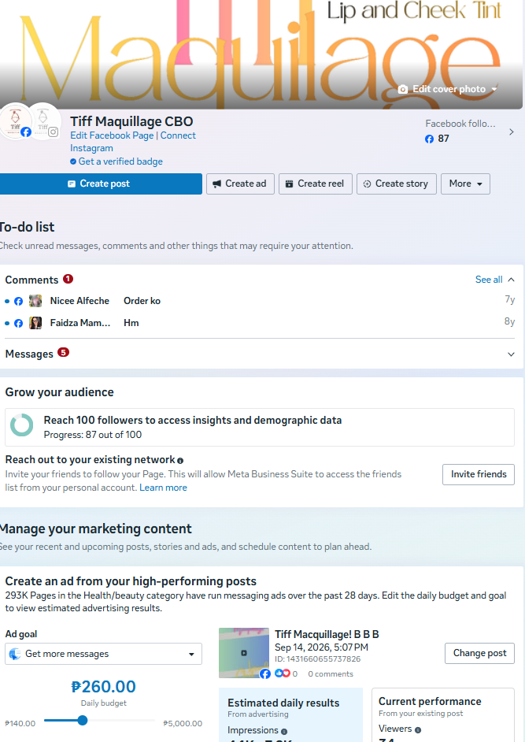Viewport: 525px width, 742px height.
Task: Click the Create story button
Action: point(397,184)
